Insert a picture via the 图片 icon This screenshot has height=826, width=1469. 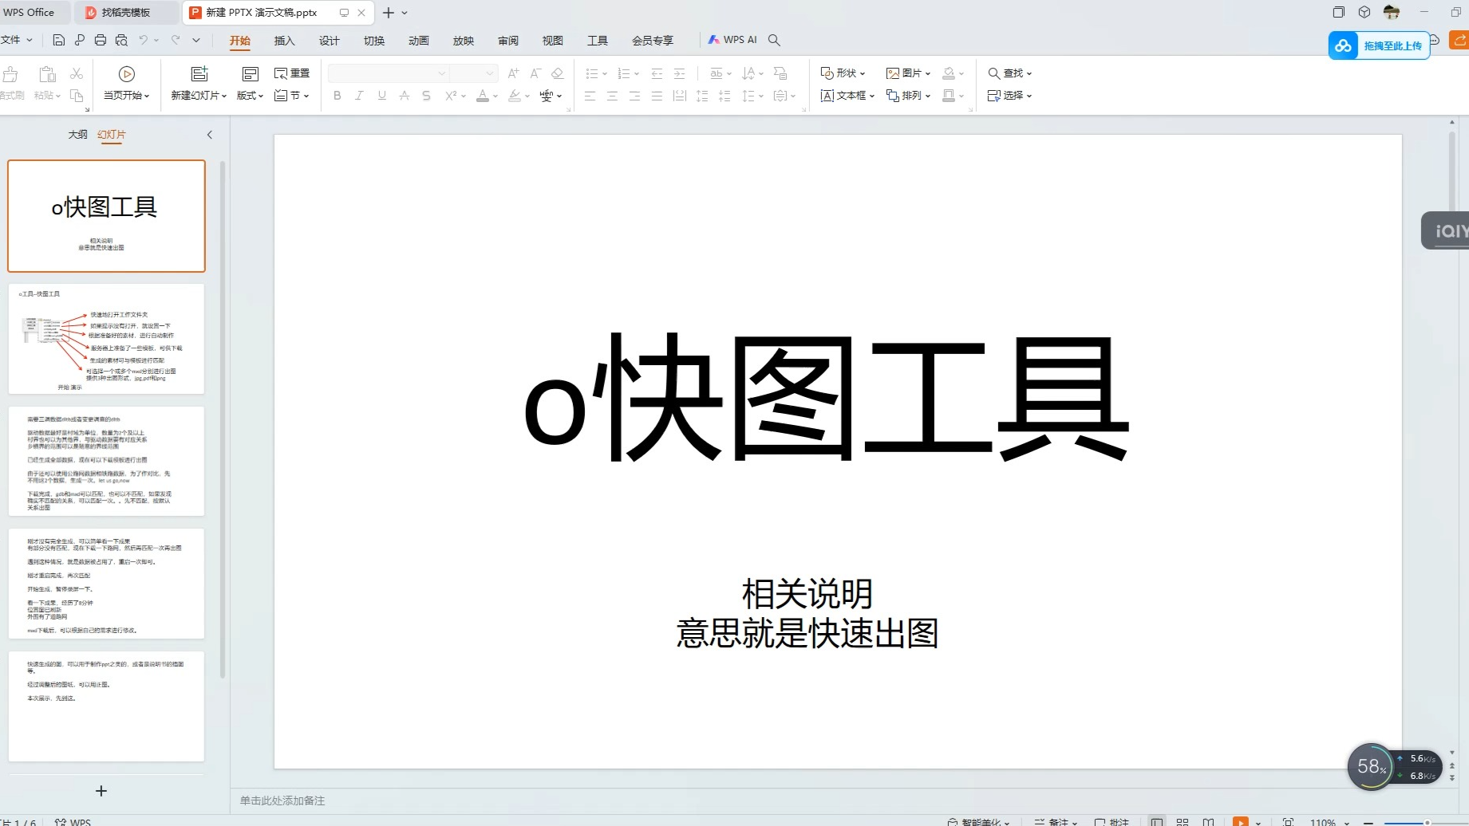coord(906,73)
